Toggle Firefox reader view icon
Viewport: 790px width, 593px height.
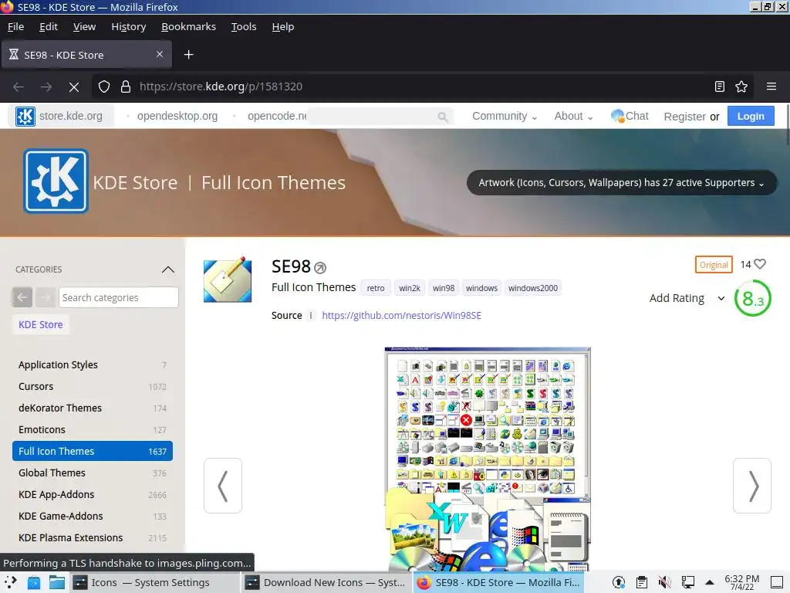point(720,86)
